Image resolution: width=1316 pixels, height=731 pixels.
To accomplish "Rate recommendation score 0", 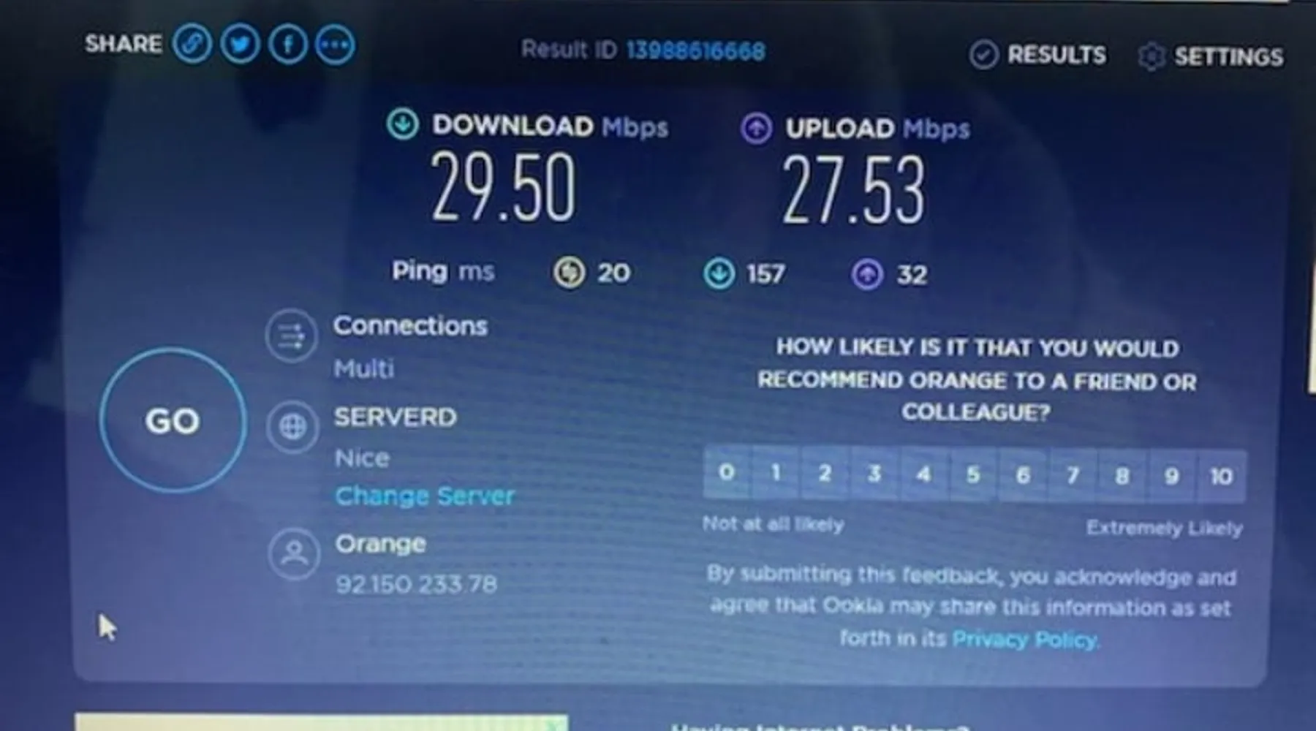I will pos(726,473).
